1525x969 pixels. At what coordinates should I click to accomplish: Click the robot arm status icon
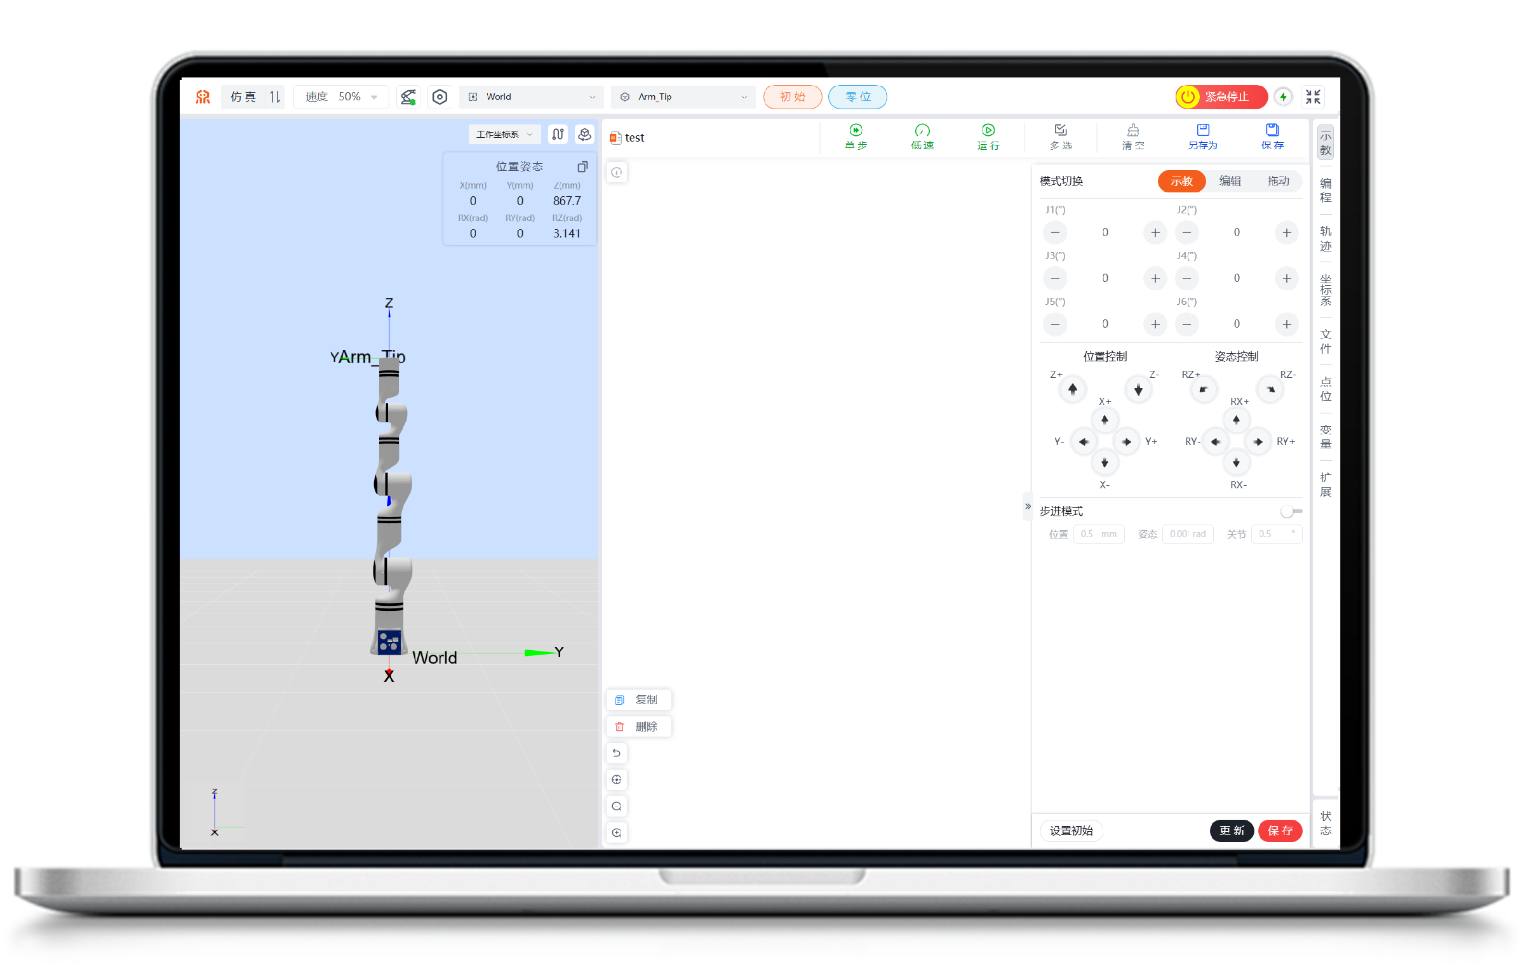coord(408,97)
